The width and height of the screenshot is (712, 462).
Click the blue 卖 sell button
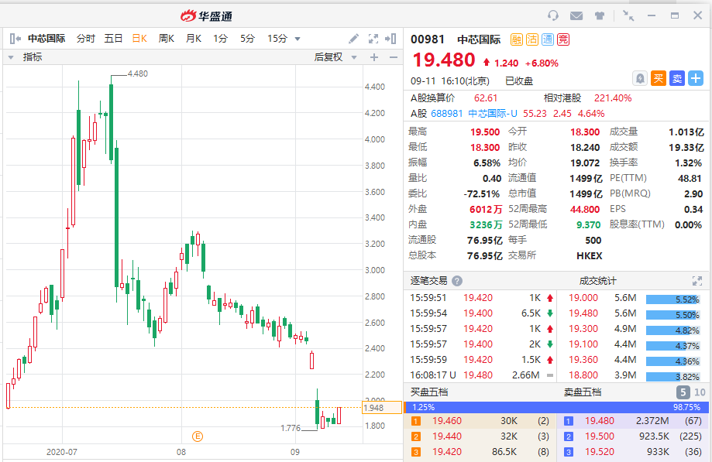point(676,78)
